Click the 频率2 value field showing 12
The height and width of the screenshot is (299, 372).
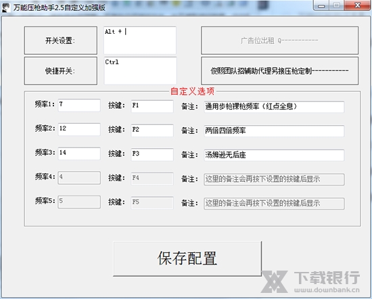coord(79,130)
